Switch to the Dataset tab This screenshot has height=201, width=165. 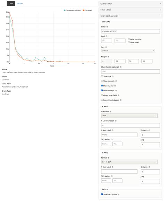pos(19,3)
